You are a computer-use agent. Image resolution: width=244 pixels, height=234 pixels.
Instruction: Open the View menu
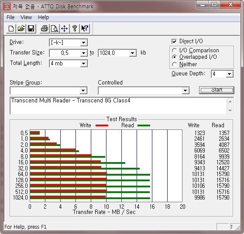pos(26,17)
